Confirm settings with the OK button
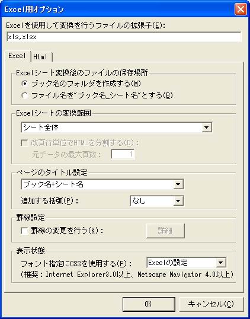Image resolution: width=250 pixels, height=319 pixels. [x=149, y=304]
